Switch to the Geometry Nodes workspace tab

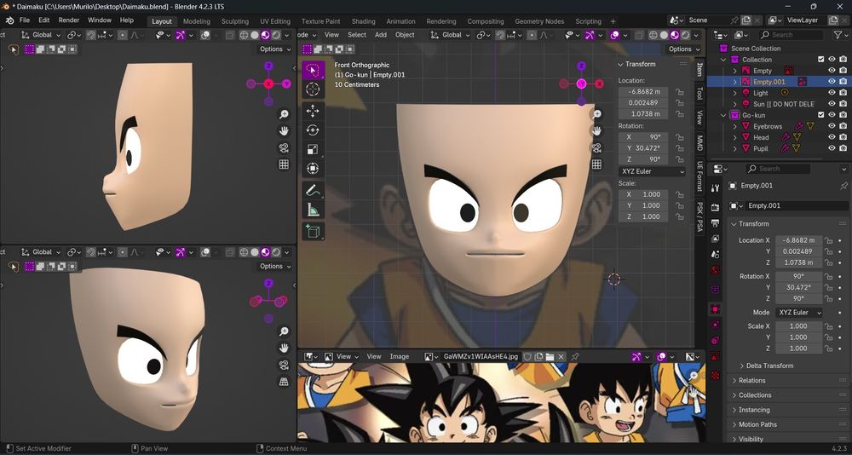(x=539, y=21)
